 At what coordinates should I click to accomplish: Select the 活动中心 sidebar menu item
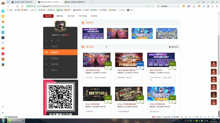click(60, 52)
